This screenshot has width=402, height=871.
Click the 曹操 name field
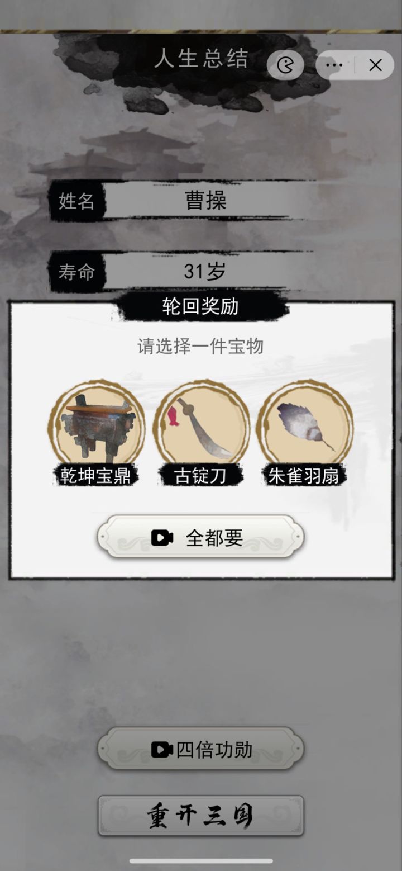coord(205,201)
